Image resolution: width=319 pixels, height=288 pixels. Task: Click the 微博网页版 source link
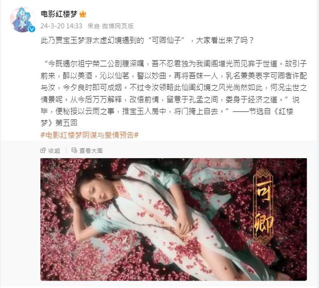click(118, 26)
